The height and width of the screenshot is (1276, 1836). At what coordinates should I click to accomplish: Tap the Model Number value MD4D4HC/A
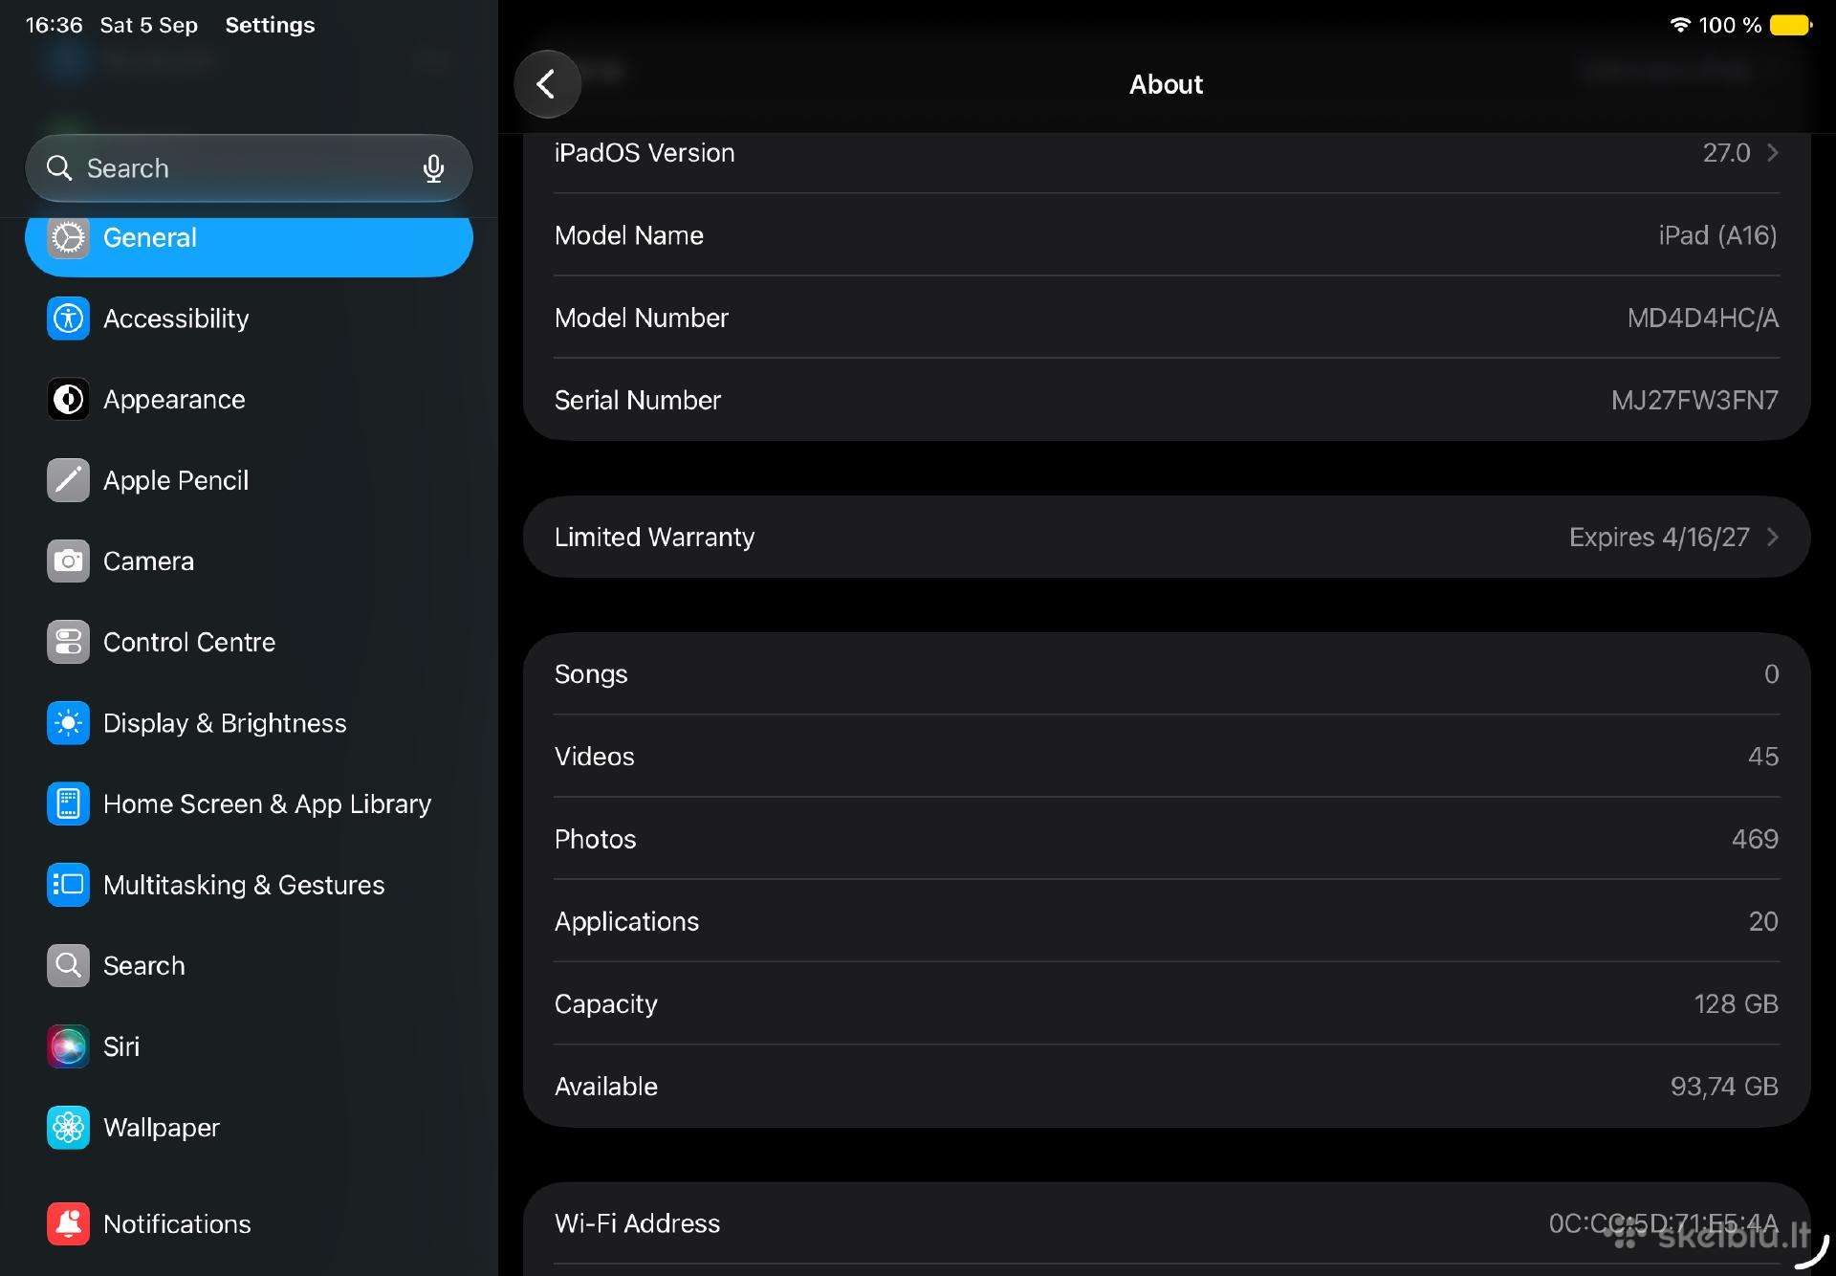tap(1703, 318)
